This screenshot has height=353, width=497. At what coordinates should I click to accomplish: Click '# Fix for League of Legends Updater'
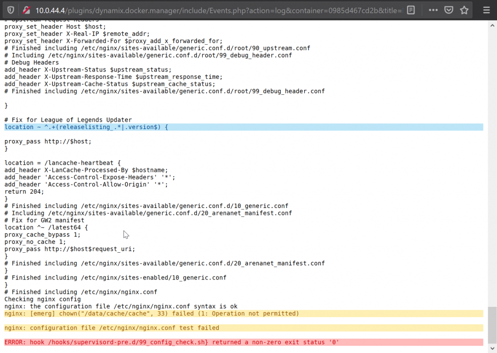68,120
